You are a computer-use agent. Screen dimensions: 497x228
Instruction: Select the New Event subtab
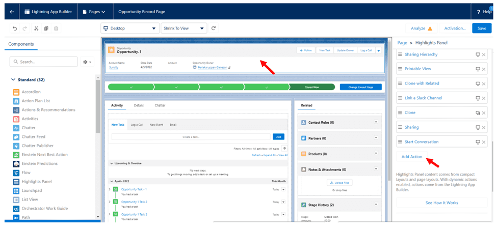click(156, 125)
